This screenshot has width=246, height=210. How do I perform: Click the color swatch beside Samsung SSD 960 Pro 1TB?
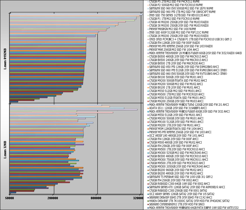[148, 12]
